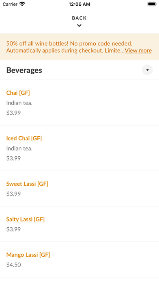The image size is (159, 284).
Task: Open the Beverages category dropdown arrow
Action: pos(147,70)
